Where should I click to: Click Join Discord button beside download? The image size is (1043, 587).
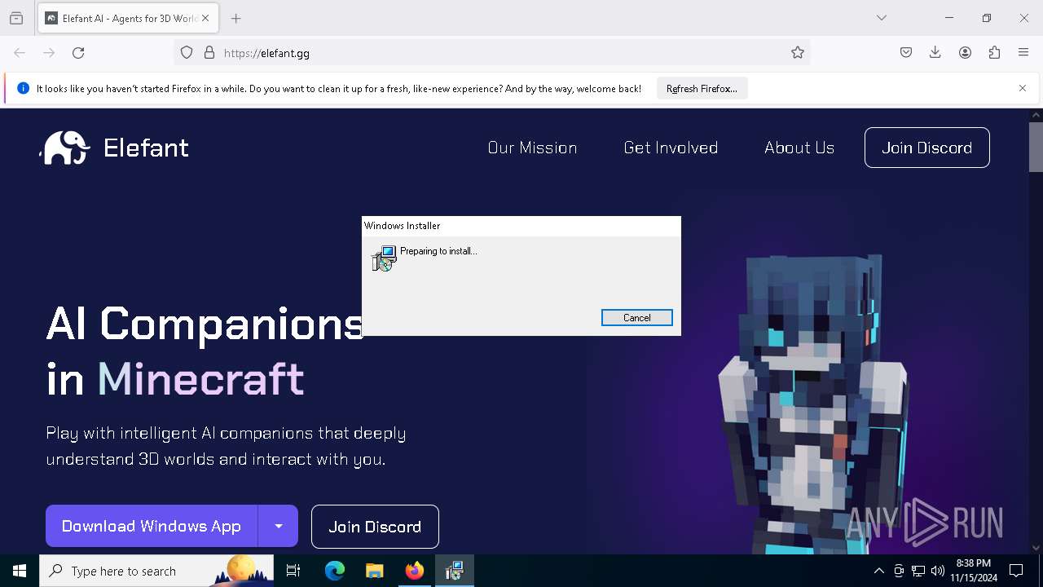point(375,527)
